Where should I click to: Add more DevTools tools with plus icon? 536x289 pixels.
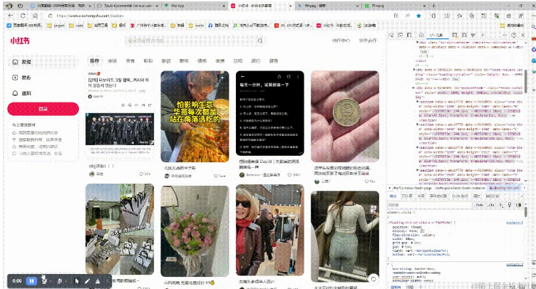[x=483, y=35]
